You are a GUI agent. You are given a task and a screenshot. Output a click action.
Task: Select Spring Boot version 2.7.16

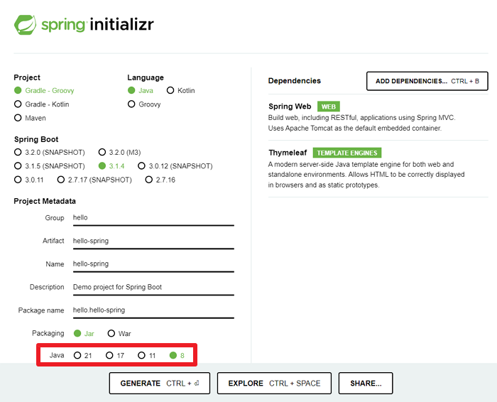click(x=160, y=180)
